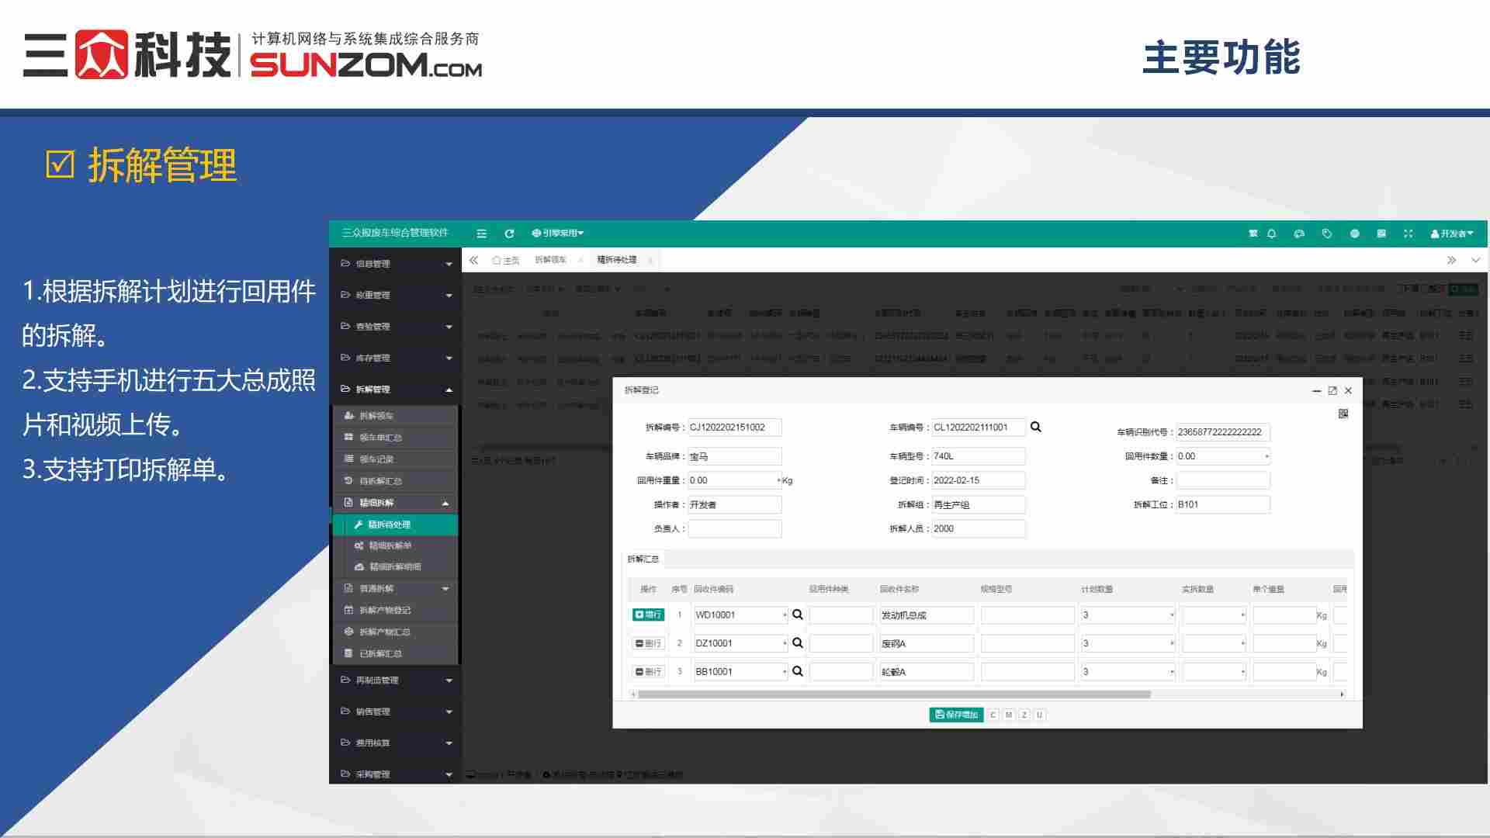Click the table's horizontal scrollbar
Image resolution: width=1490 pixels, height=838 pixels.
coord(892,694)
